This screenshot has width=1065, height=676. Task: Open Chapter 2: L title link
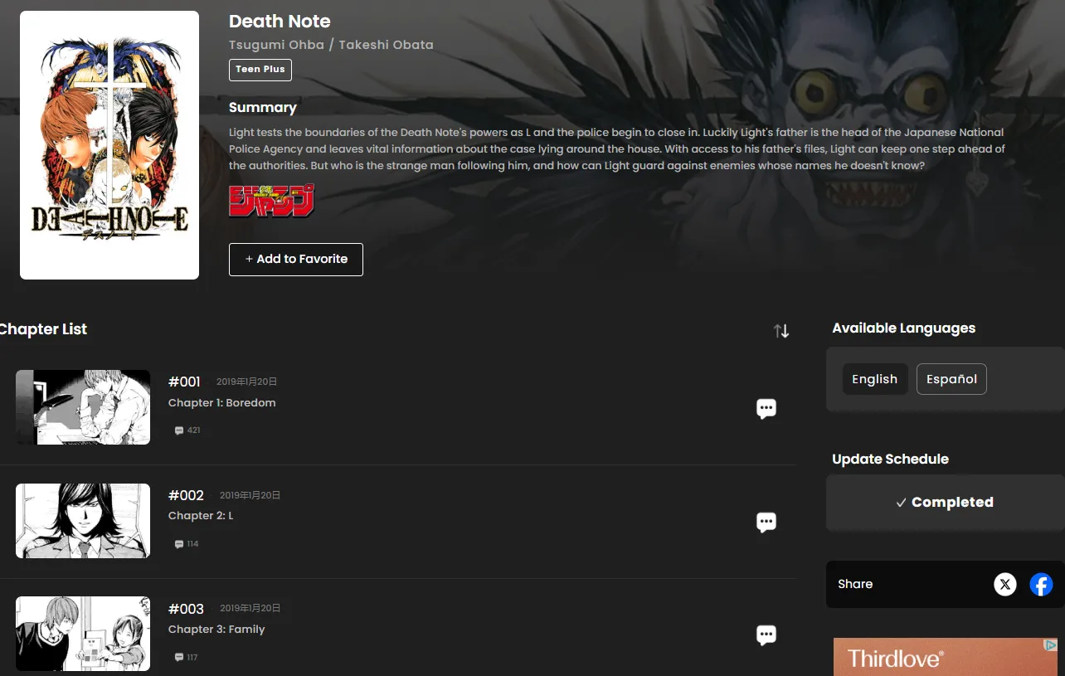201,516
